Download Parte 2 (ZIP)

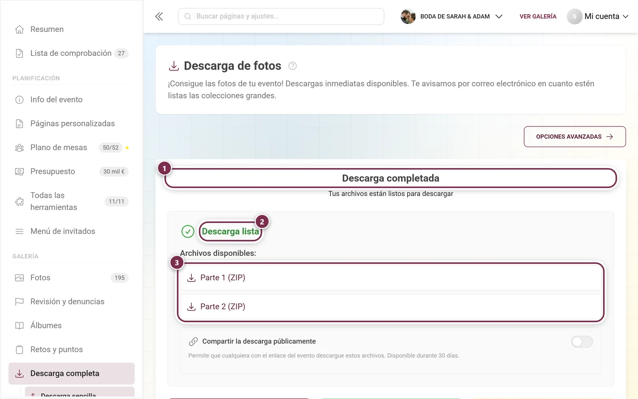(390, 307)
